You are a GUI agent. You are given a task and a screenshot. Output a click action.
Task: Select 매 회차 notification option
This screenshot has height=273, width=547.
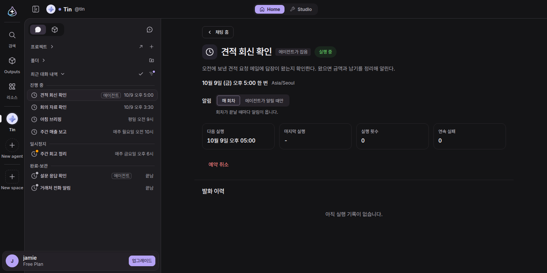[x=229, y=100]
